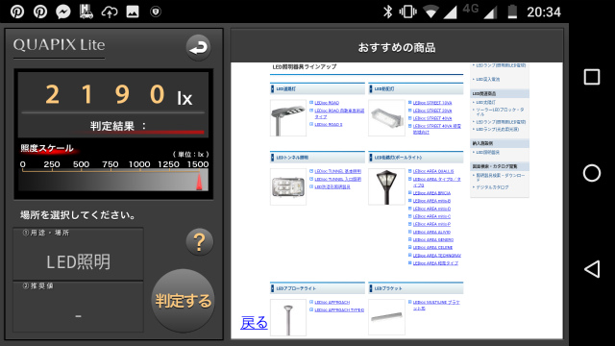Tap the curved-arrow back button beside QUAPIX Lite

(198, 47)
